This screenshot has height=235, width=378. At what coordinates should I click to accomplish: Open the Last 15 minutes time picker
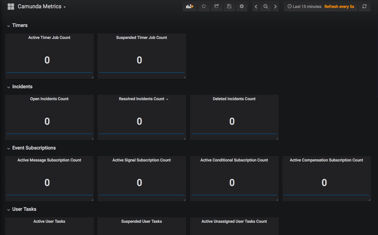[x=304, y=6]
